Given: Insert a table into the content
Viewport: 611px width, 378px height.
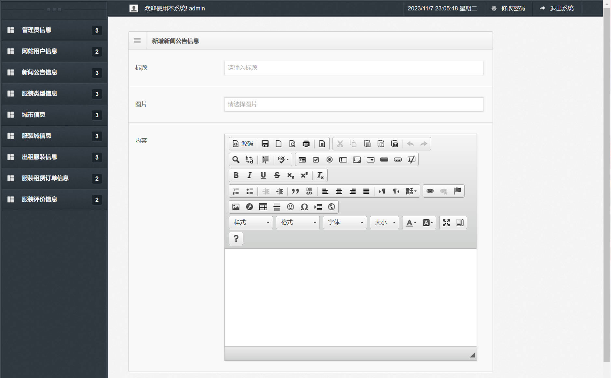Looking at the screenshot, I should coord(263,207).
